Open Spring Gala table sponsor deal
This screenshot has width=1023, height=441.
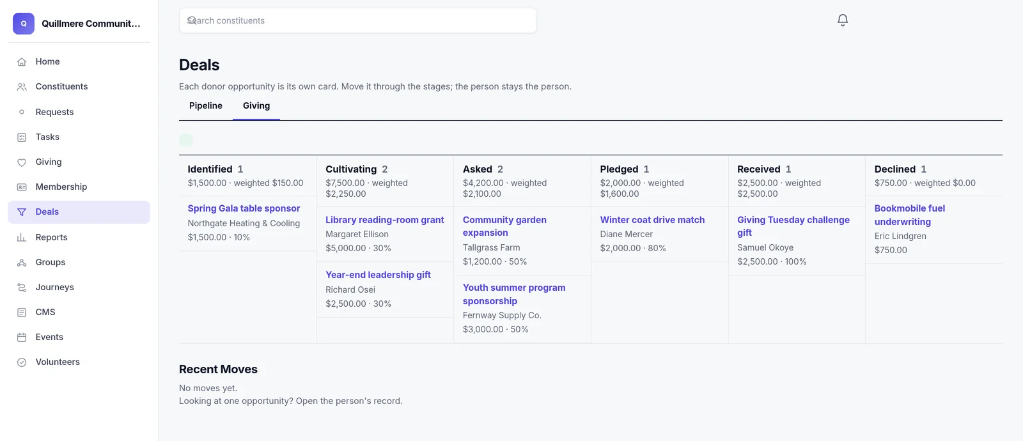click(244, 208)
